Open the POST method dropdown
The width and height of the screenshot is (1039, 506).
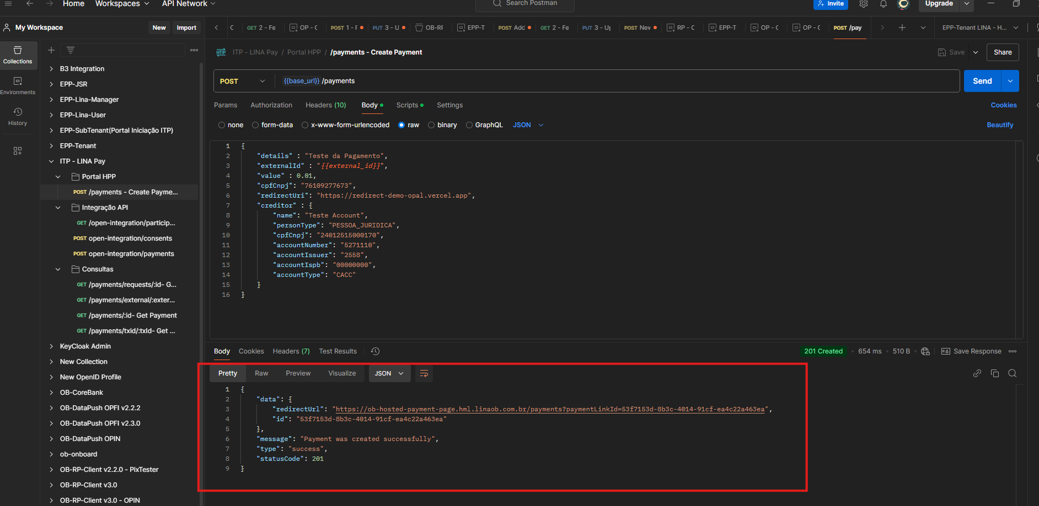tap(243, 81)
